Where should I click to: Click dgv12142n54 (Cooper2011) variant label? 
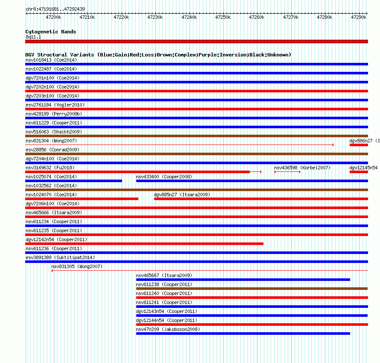pos(56,239)
